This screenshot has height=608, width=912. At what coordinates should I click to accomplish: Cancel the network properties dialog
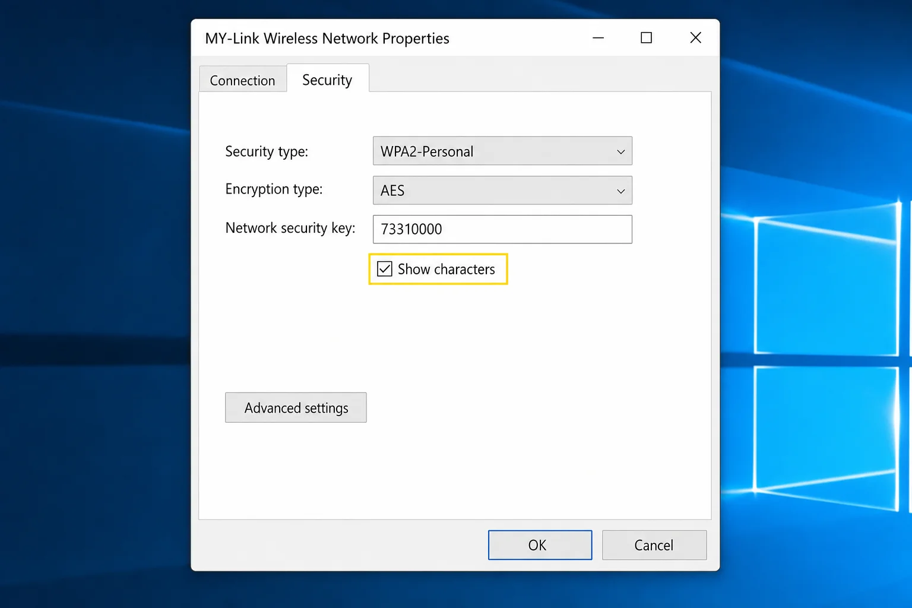(x=654, y=545)
